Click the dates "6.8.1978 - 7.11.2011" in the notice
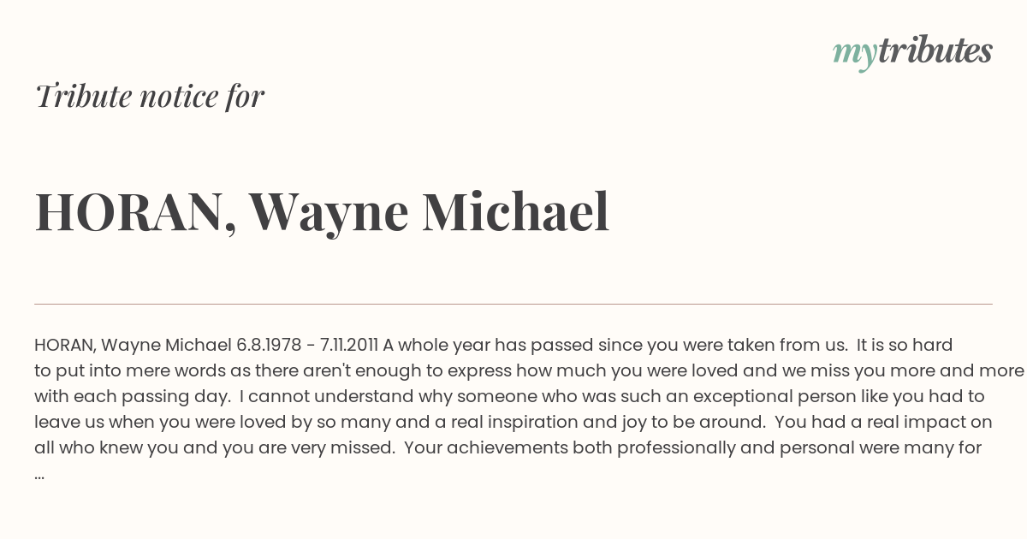1027x539 pixels. tap(307, 346)
